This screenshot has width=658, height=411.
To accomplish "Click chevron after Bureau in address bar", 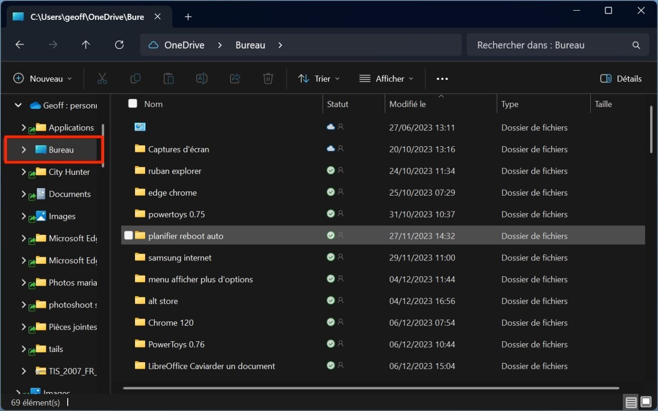I will (281, 45).
